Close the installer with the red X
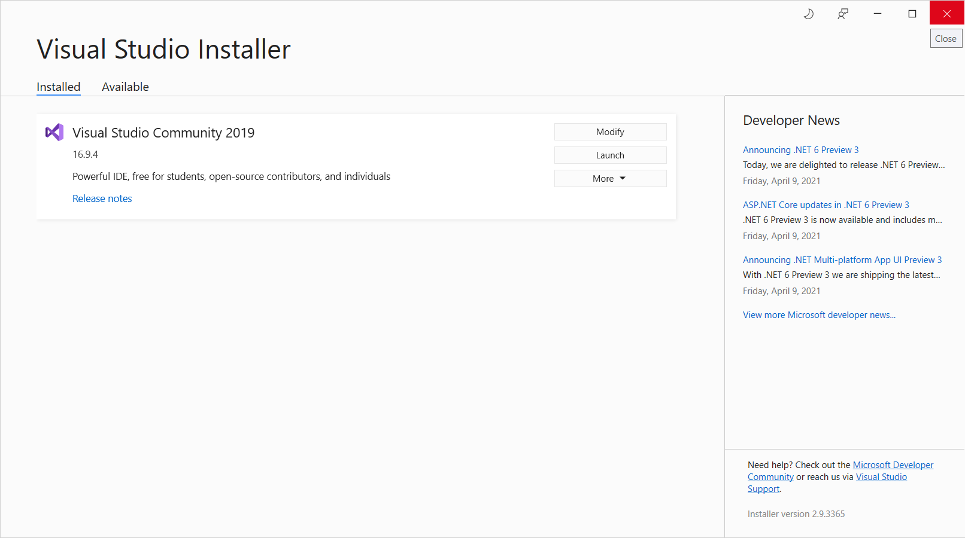965x538 pixels. pyautogui.click(x=947, y=13)
